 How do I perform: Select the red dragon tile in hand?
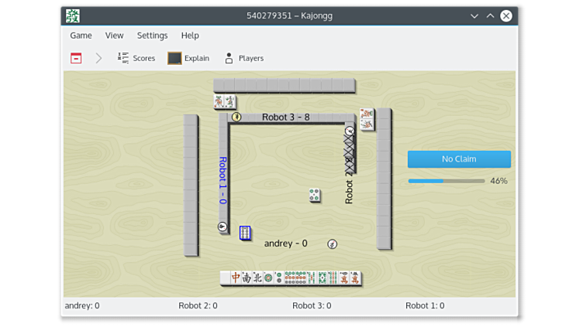coord(236,278)
